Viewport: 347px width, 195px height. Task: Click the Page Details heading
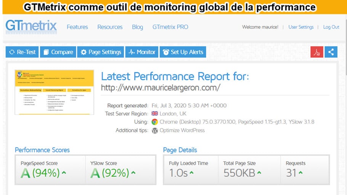pos(180,150)
